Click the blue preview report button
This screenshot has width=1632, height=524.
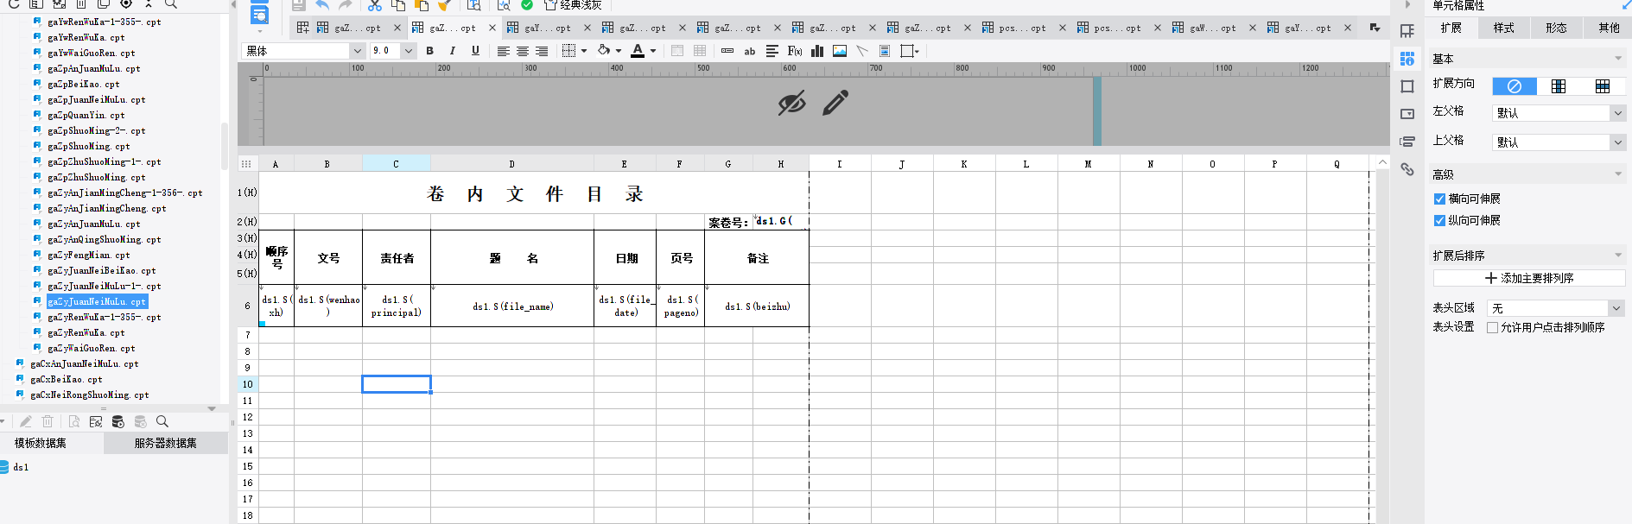pos(259,15)
